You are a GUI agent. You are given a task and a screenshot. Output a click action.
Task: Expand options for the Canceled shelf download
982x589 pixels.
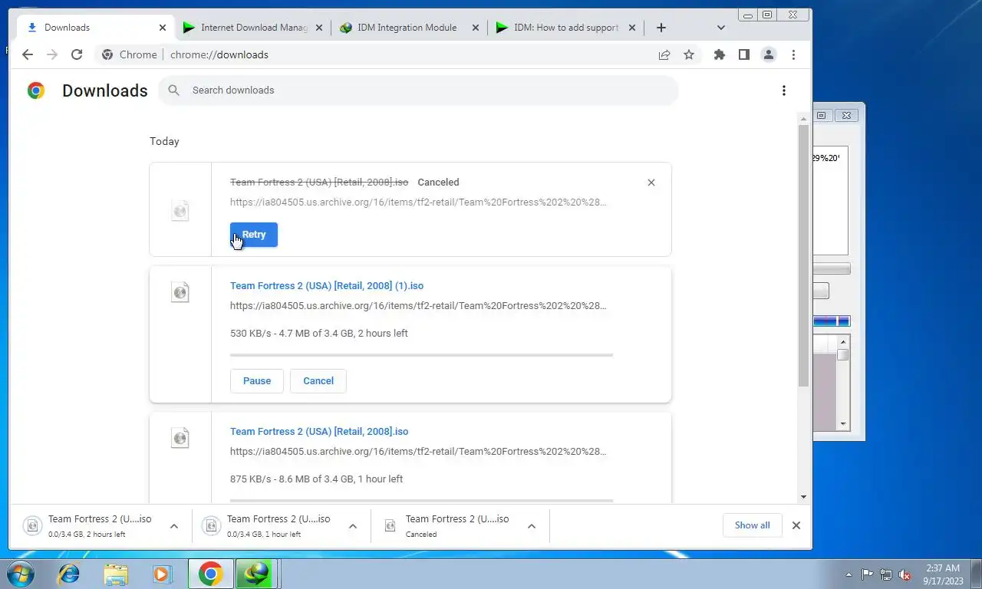click(x=532, y=526)
